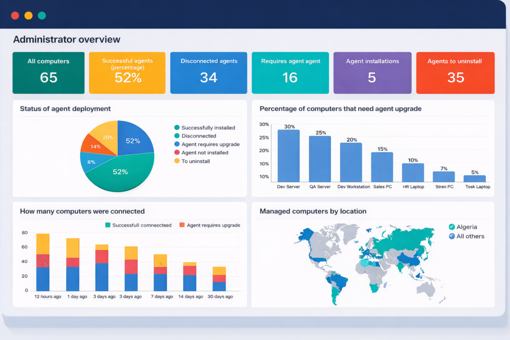This screenshot has height=340, width=510.
Task: Select the 8% slice of the pie chart
Action: [x=91, y=162]
